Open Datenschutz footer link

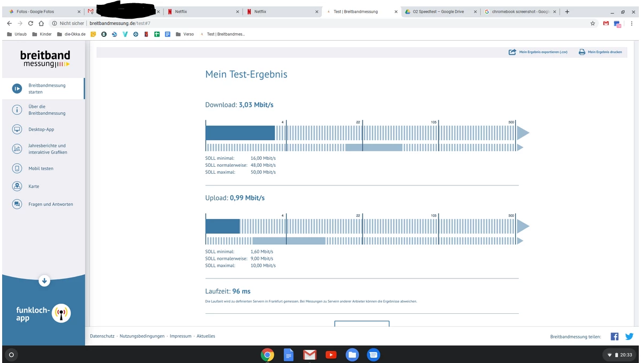[x=102, y=336]
